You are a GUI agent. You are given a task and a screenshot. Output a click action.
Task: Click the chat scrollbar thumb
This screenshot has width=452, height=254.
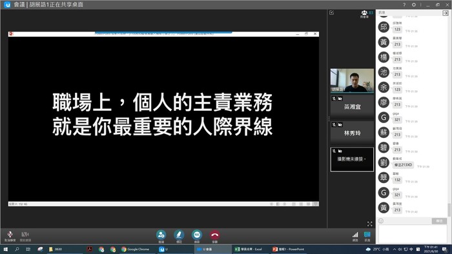click(x=449, y=210)
